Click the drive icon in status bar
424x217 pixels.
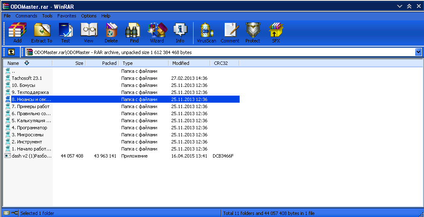point(7,213)
